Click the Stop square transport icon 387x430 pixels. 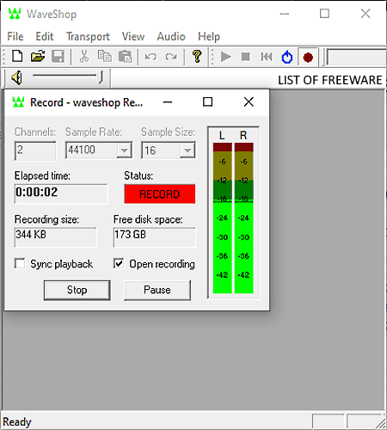coord(246,57)
